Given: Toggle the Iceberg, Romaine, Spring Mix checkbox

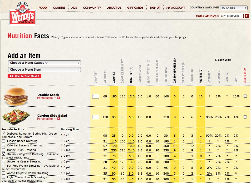Looking at the screenshot, I should coord(3,133).
